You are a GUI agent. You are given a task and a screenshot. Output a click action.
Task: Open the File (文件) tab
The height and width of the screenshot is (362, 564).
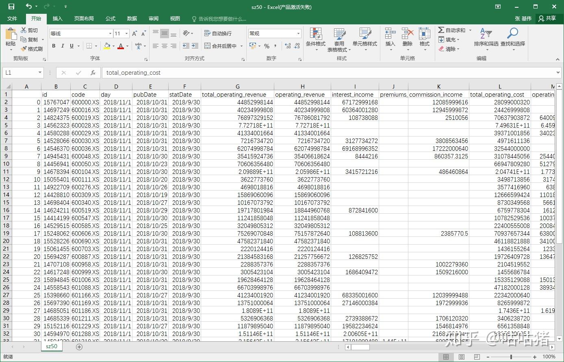click(12, 19)
